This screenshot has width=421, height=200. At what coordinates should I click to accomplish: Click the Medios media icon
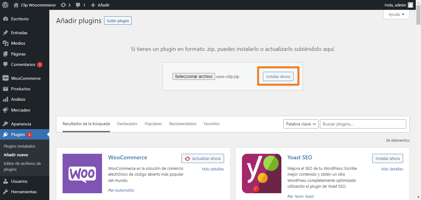[x=6, y=43]
